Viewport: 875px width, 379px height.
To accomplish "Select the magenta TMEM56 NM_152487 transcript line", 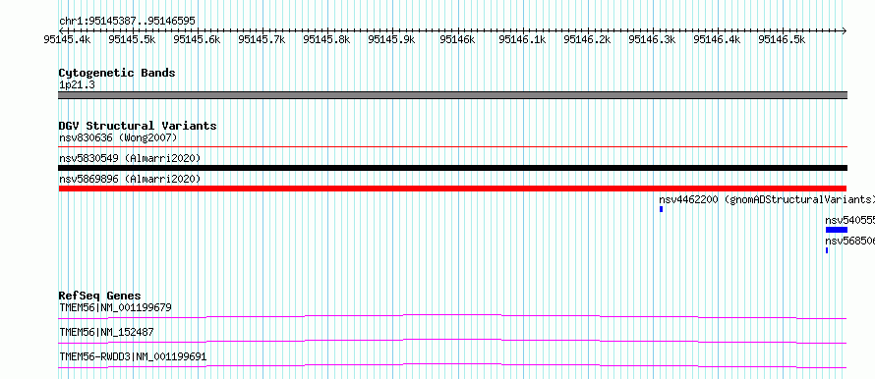I will [452, 341].
